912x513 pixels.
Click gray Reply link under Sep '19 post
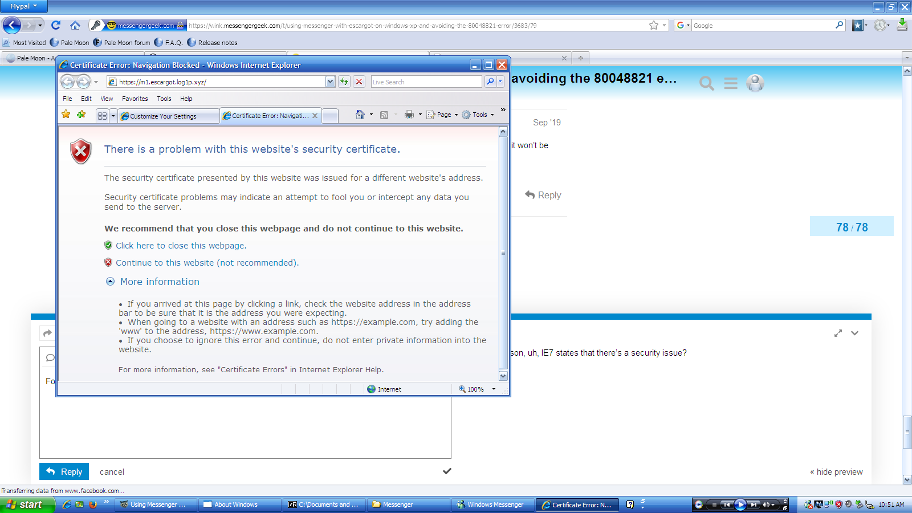click(x=543, y=195)
